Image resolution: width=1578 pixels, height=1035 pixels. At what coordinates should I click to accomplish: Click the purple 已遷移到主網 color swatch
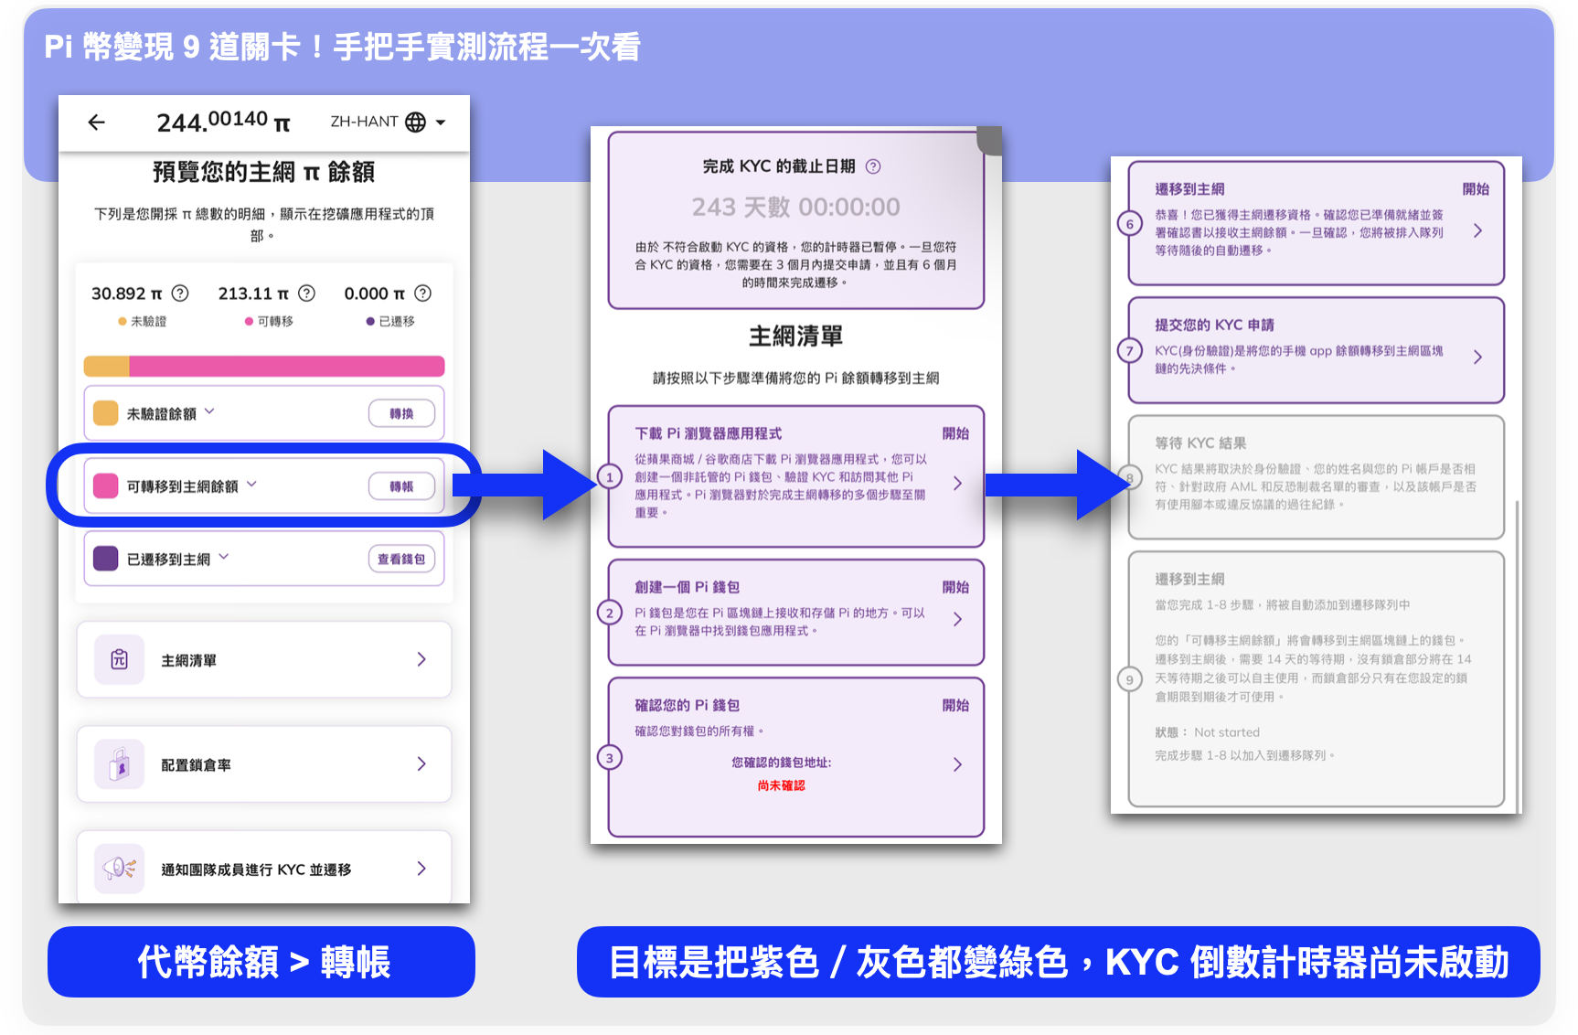click(106, 559)
